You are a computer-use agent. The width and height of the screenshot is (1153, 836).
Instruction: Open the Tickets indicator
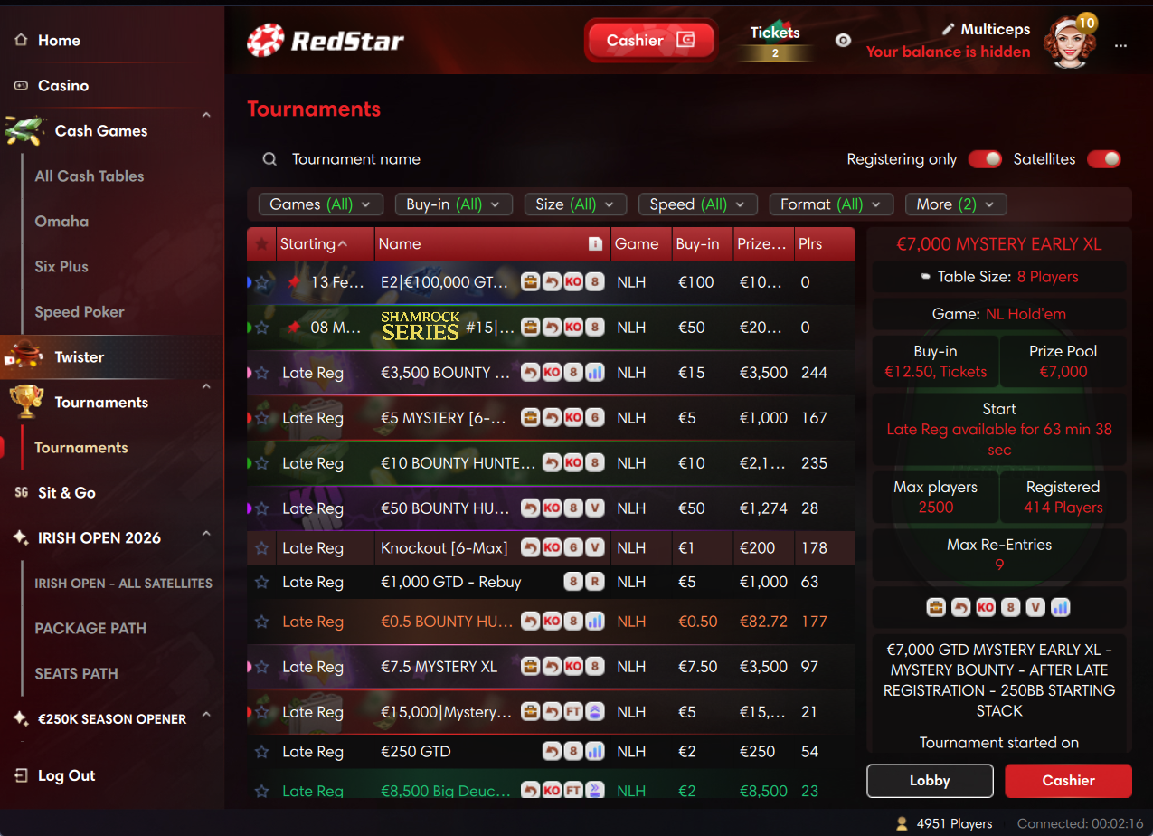coord(775,42)
